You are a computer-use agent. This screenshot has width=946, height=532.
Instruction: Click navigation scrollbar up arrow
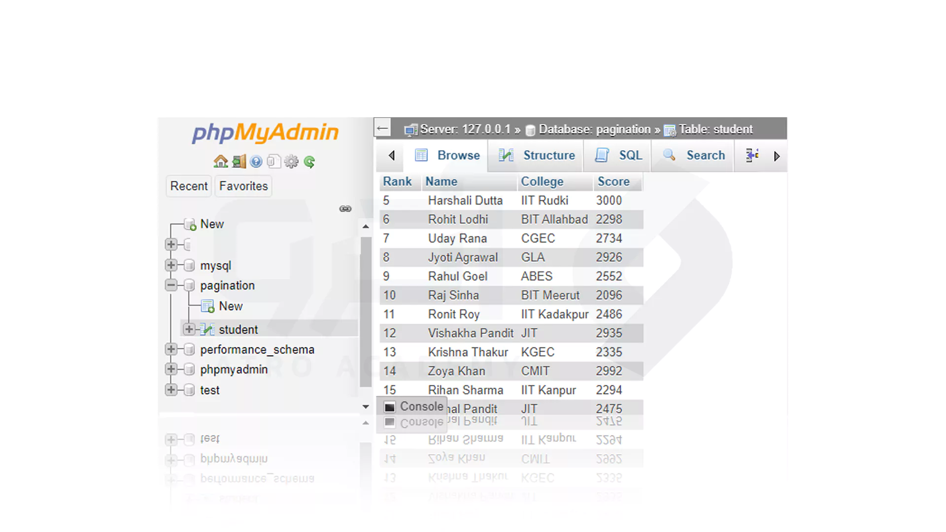click(366, 227)
